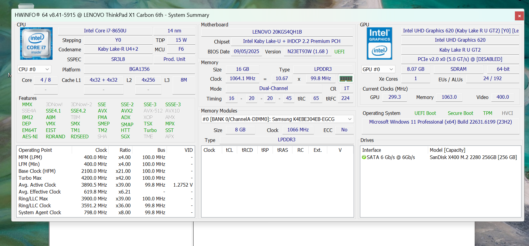The width and height of the screenshot is (529, 246).
Task: Close the HWiNFO System Summary window
Action: pos(519,16)
